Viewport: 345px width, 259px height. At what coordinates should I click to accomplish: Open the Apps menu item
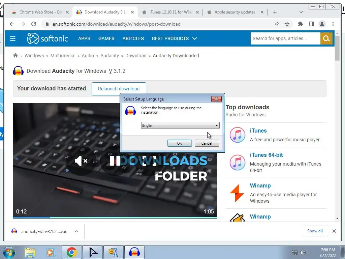click(84, 38)
